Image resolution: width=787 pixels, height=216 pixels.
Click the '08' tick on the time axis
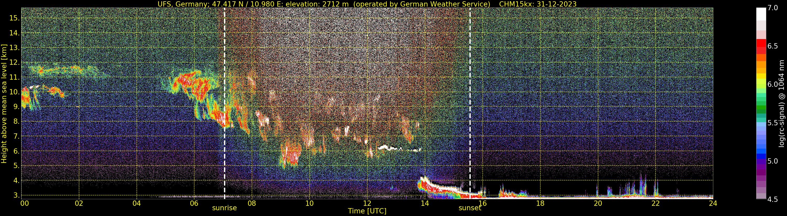point(252,203)
